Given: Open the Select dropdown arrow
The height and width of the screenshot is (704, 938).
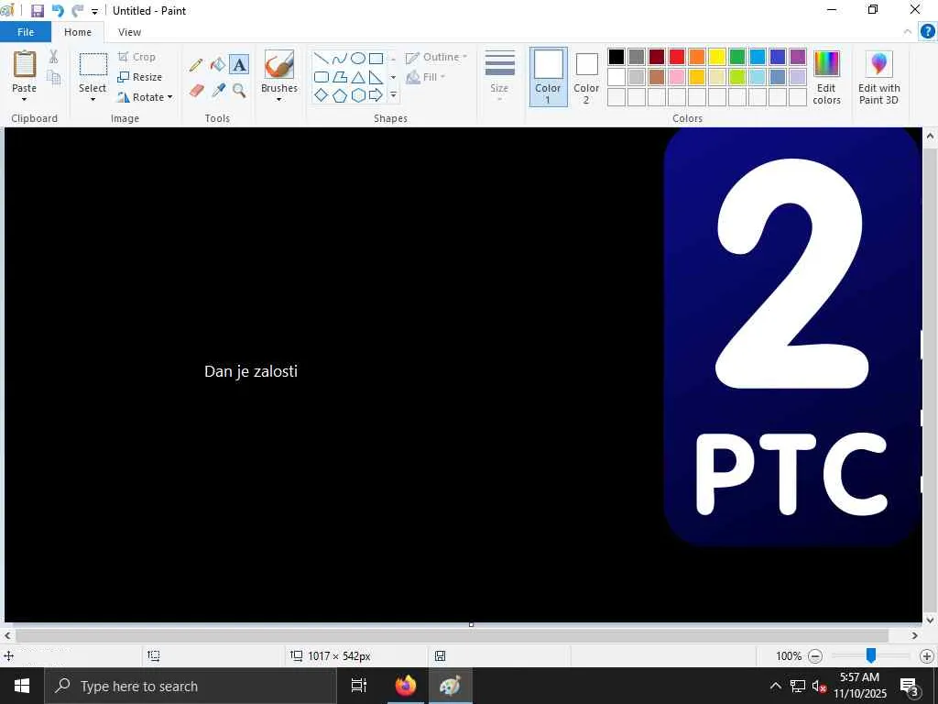Looking at the screenshot, I should coord(93,99).
